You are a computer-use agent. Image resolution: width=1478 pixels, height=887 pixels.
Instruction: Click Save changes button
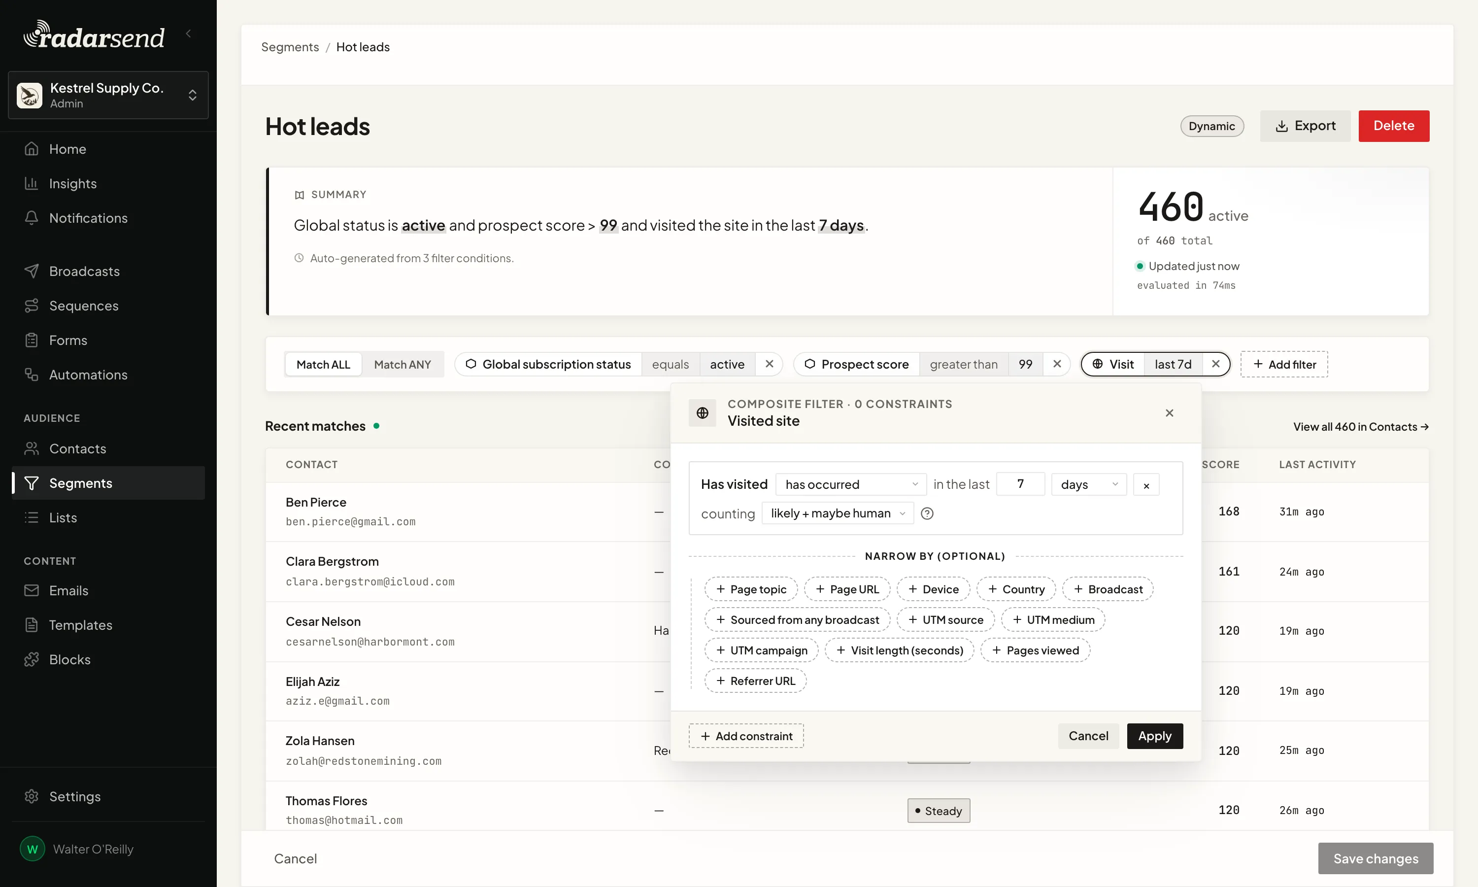tap(1375, 858)
